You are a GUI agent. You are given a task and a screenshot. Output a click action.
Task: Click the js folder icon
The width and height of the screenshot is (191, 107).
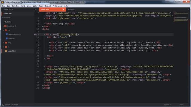click(x=6, y=47)
